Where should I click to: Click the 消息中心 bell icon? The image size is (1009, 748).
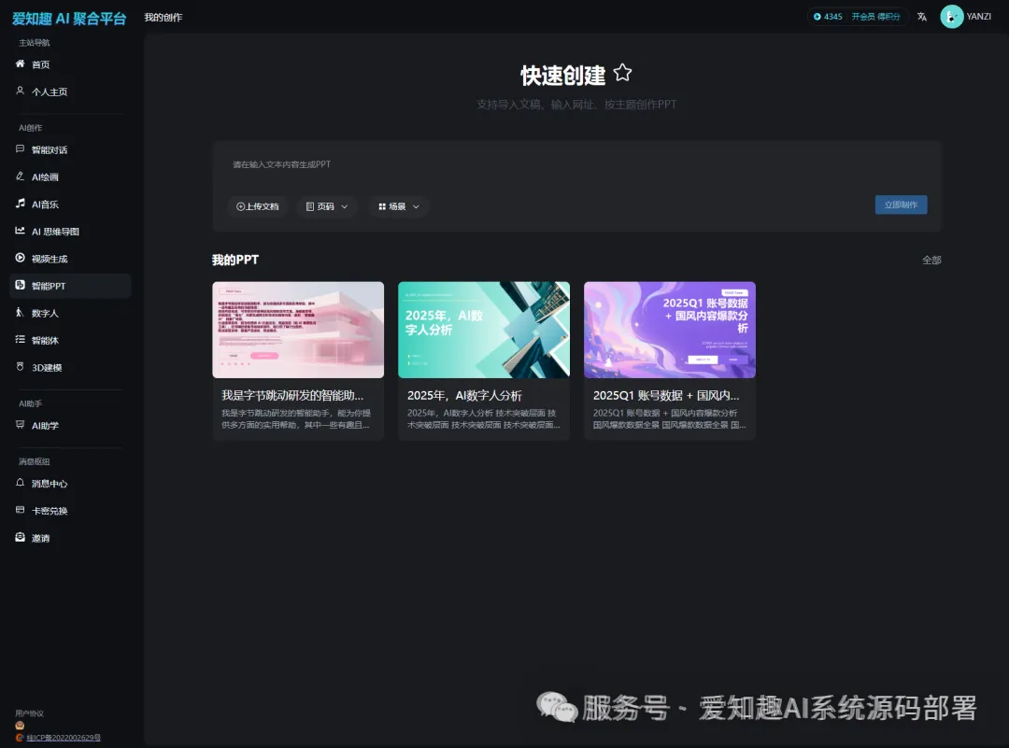20,483
